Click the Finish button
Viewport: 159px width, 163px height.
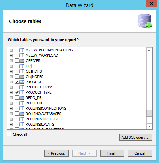(112, 153)
